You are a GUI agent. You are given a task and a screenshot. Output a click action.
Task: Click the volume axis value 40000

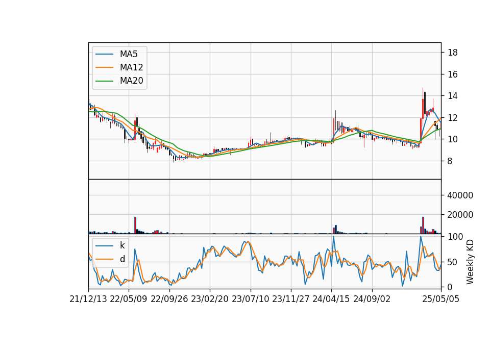pyautogui.click(x=460, y=195)
